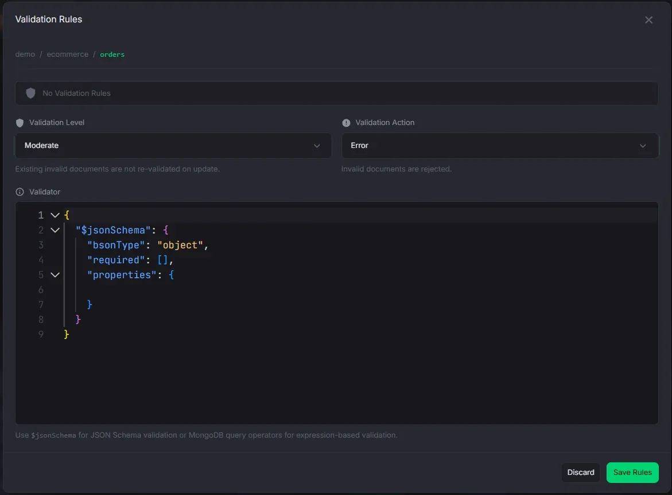672x495 pixels.
Task: Click the ecommerce breadcrumb
Action: click(67, 54)
